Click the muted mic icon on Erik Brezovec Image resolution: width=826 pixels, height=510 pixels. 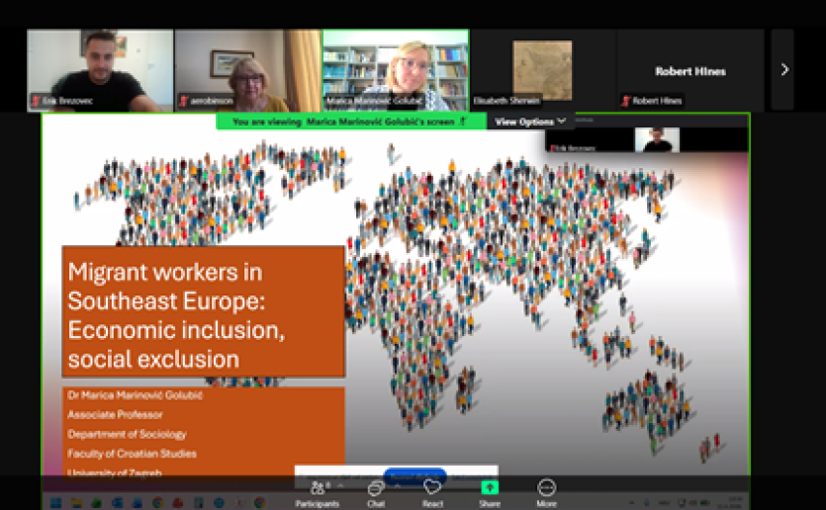point(36,101)
